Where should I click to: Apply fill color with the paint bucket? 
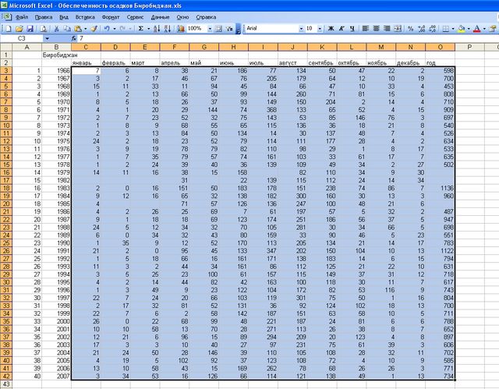(461, 29)
